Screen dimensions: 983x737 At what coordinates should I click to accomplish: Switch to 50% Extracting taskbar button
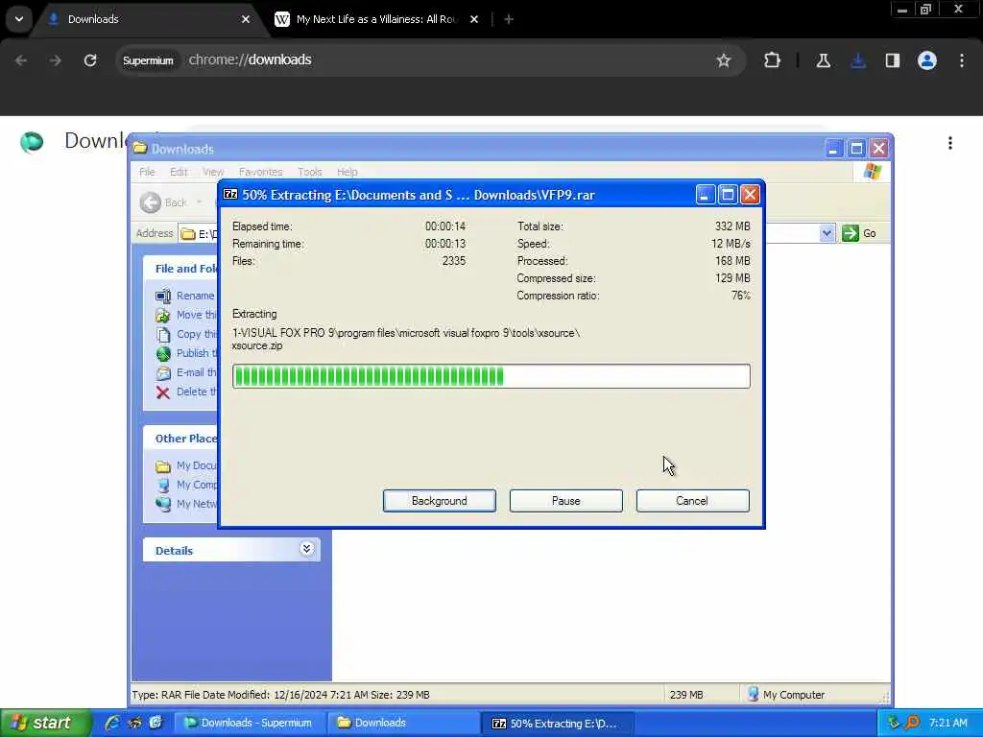coord(558,724)
